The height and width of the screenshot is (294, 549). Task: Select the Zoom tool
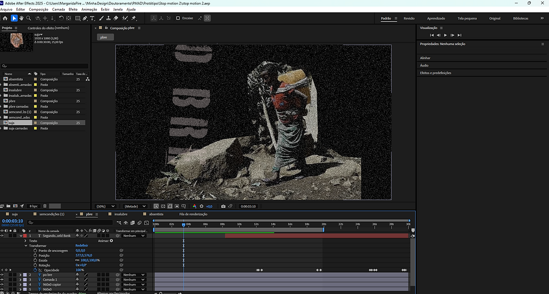point(29,18)
